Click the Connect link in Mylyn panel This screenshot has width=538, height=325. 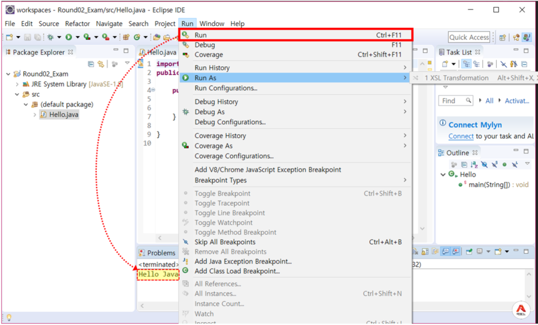(461, 136)
